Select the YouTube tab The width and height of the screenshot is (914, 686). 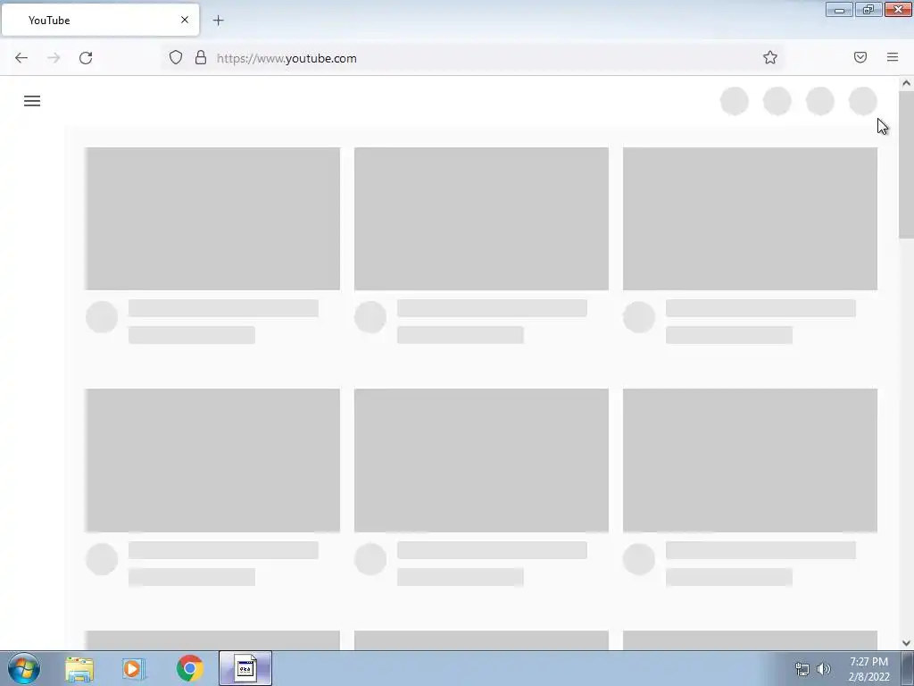click(x=100, y=20)
